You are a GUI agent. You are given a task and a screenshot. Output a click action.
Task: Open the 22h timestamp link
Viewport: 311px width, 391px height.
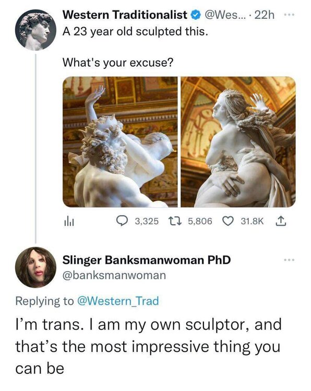pyautogui.click(x=265, y=15)
